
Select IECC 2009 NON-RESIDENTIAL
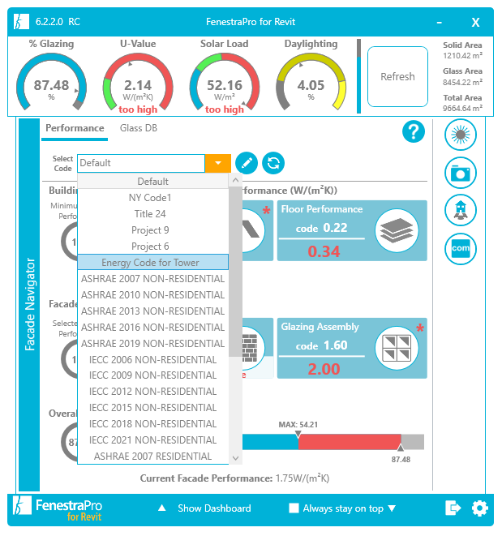coord(152,375)
